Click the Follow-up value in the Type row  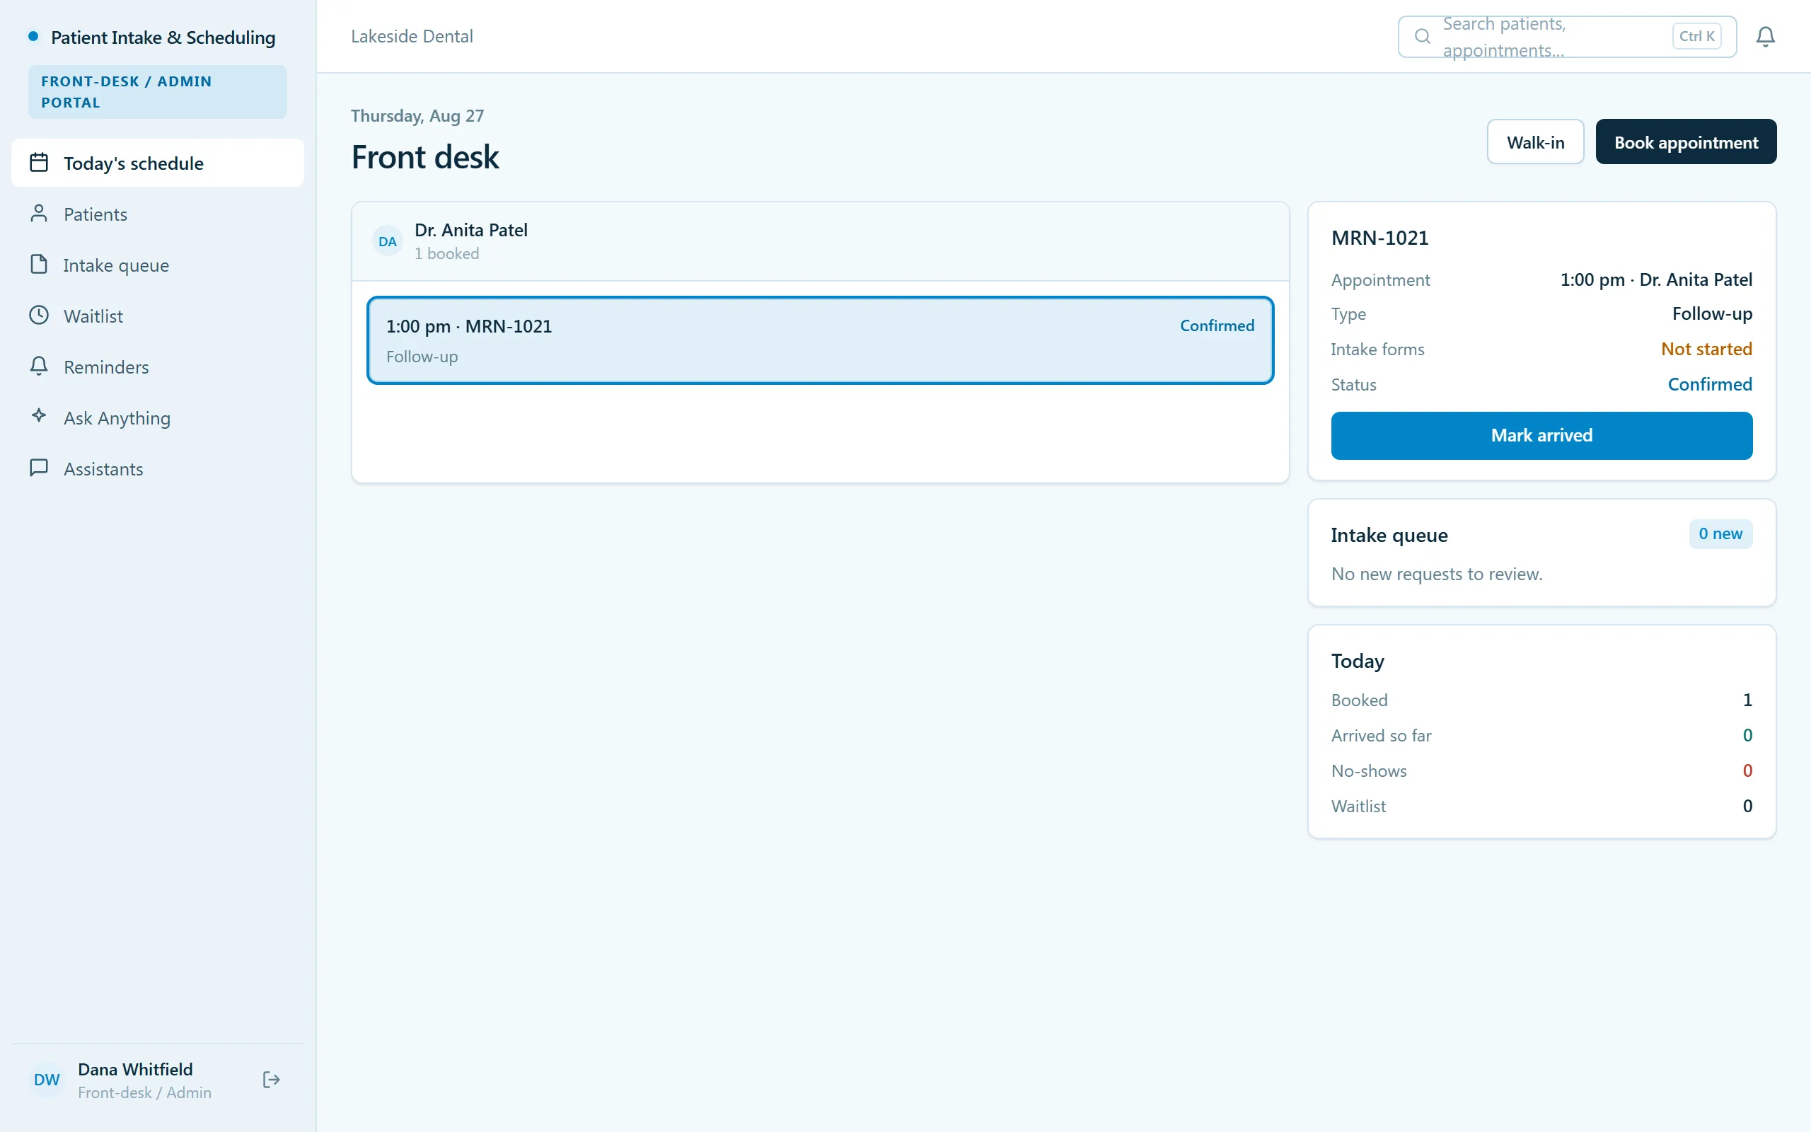[x=1712, y=313]
